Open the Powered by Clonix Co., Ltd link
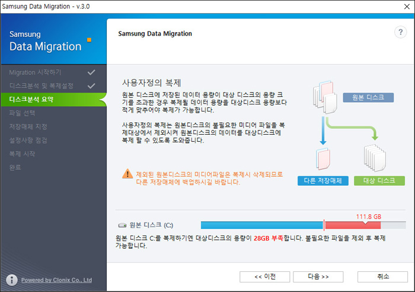This screenshot has width=415, height=292. [57, 280]
